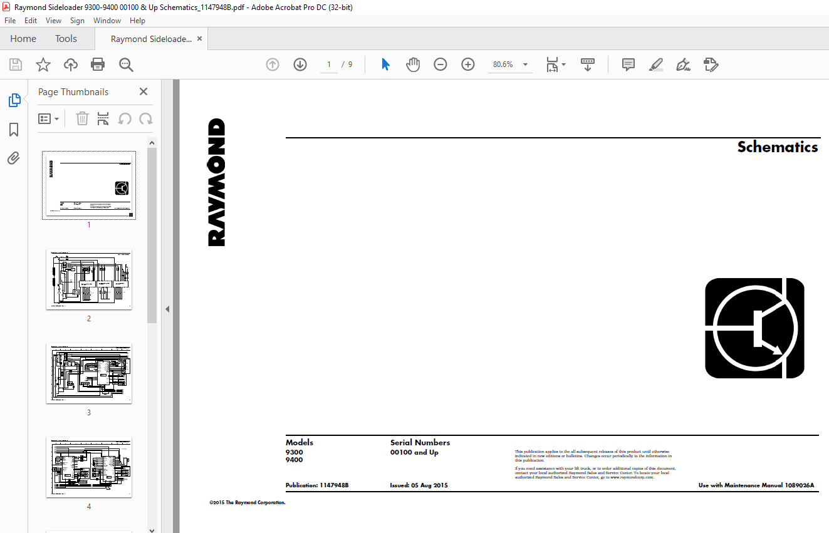The height and width of the screenshot is (533, 829).
Task: Open the Attachments paperclip panel
Action: [x=14, y=158]
